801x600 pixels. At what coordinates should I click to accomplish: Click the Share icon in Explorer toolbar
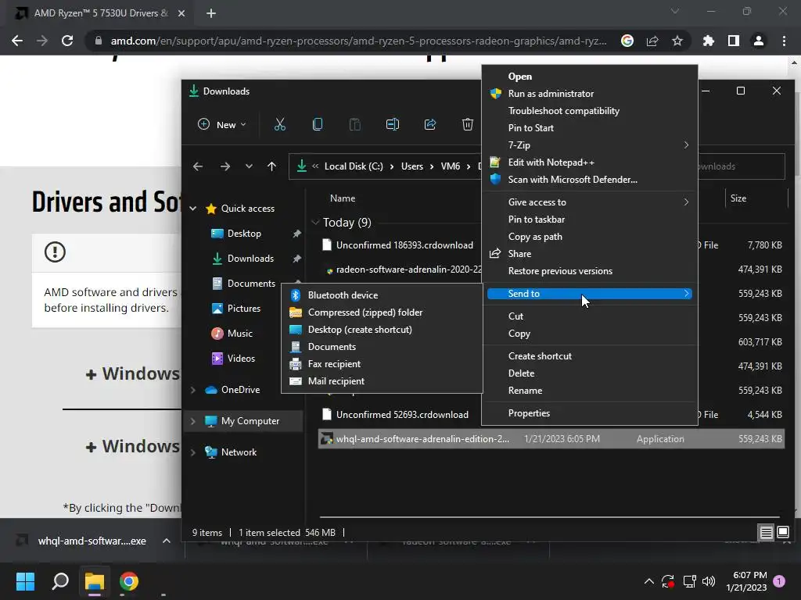430,124
